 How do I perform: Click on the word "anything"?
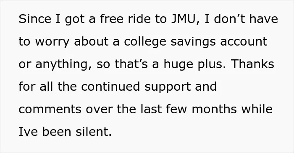pyautogui.click(x=61, y=64)
